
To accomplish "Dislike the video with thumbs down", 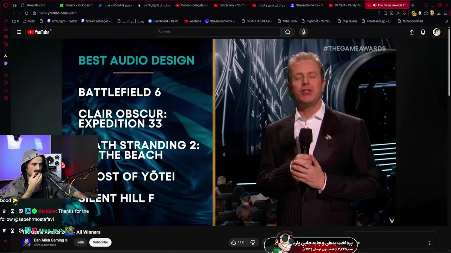I will 253,242.
